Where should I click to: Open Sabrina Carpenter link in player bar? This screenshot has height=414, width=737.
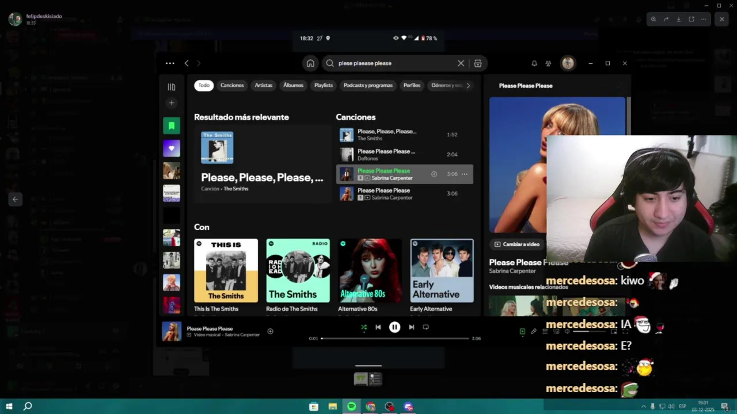242,335
